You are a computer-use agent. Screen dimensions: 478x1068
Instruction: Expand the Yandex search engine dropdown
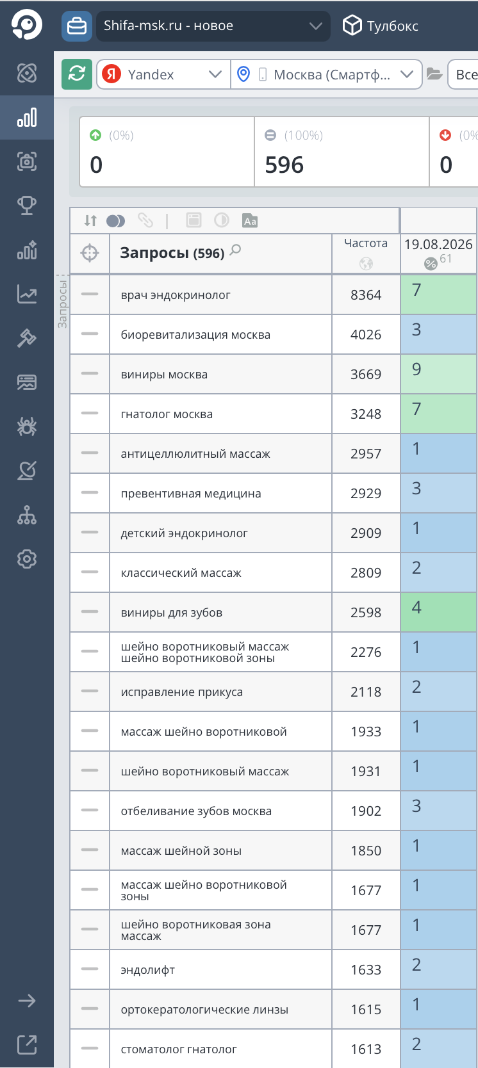pos(163,74)
